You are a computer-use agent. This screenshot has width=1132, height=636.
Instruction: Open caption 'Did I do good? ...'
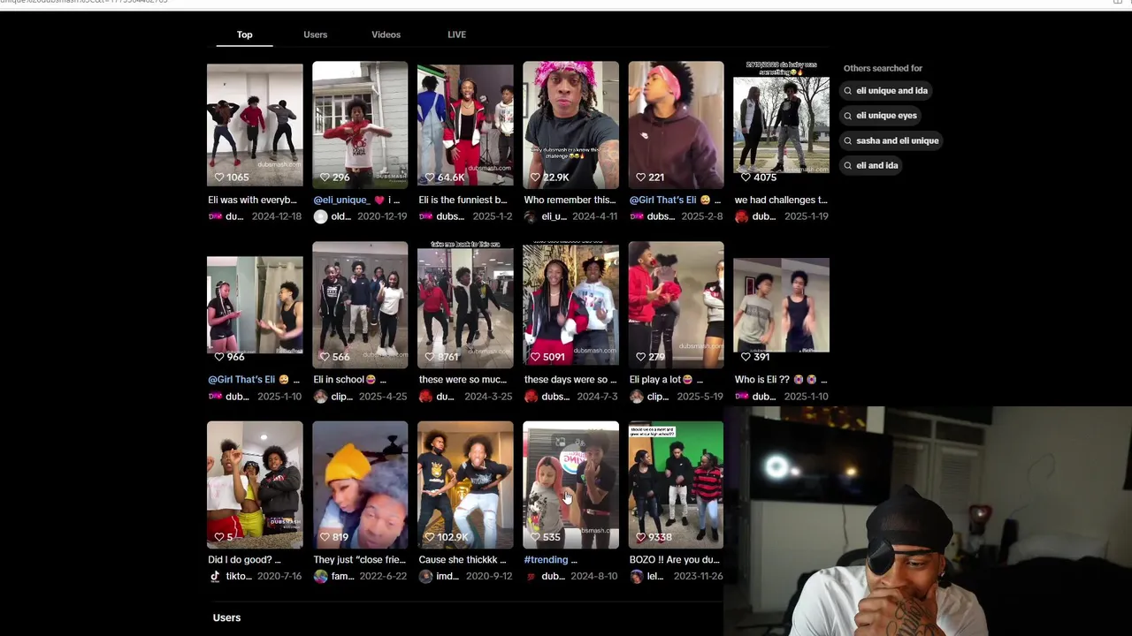click(244, 560)
